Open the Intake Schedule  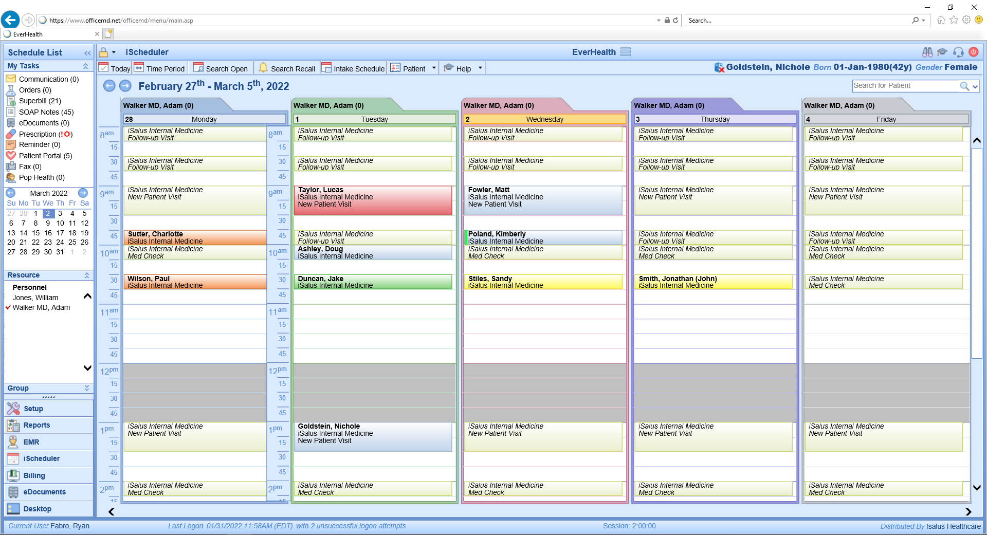click(x=353, y=68)
